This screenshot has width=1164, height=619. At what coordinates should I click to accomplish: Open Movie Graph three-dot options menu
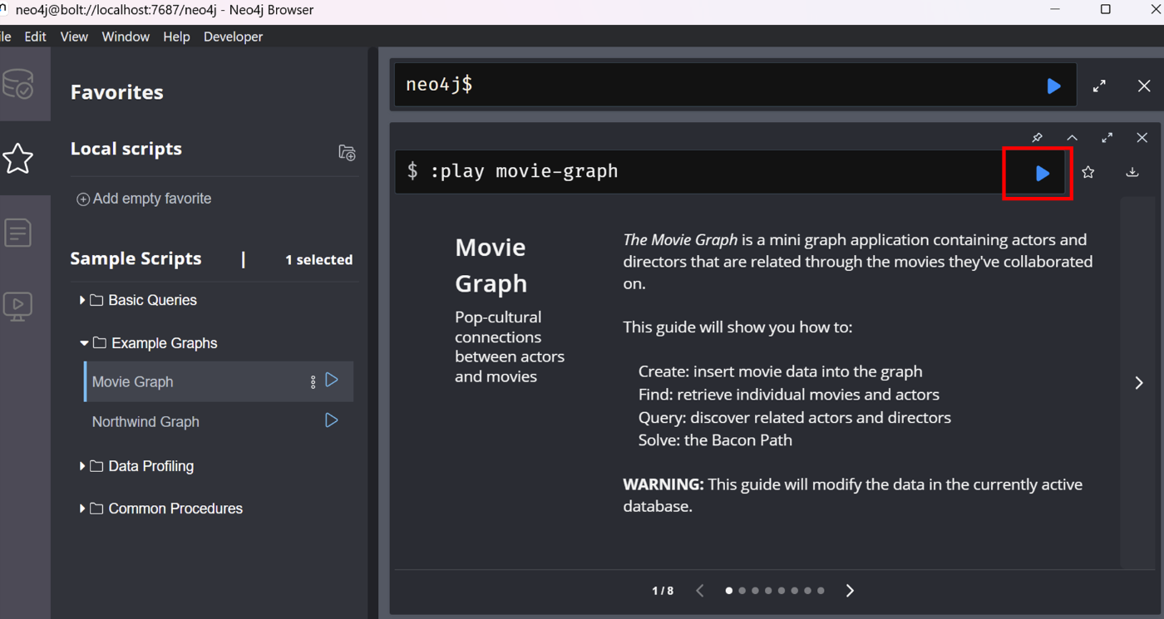313,382
